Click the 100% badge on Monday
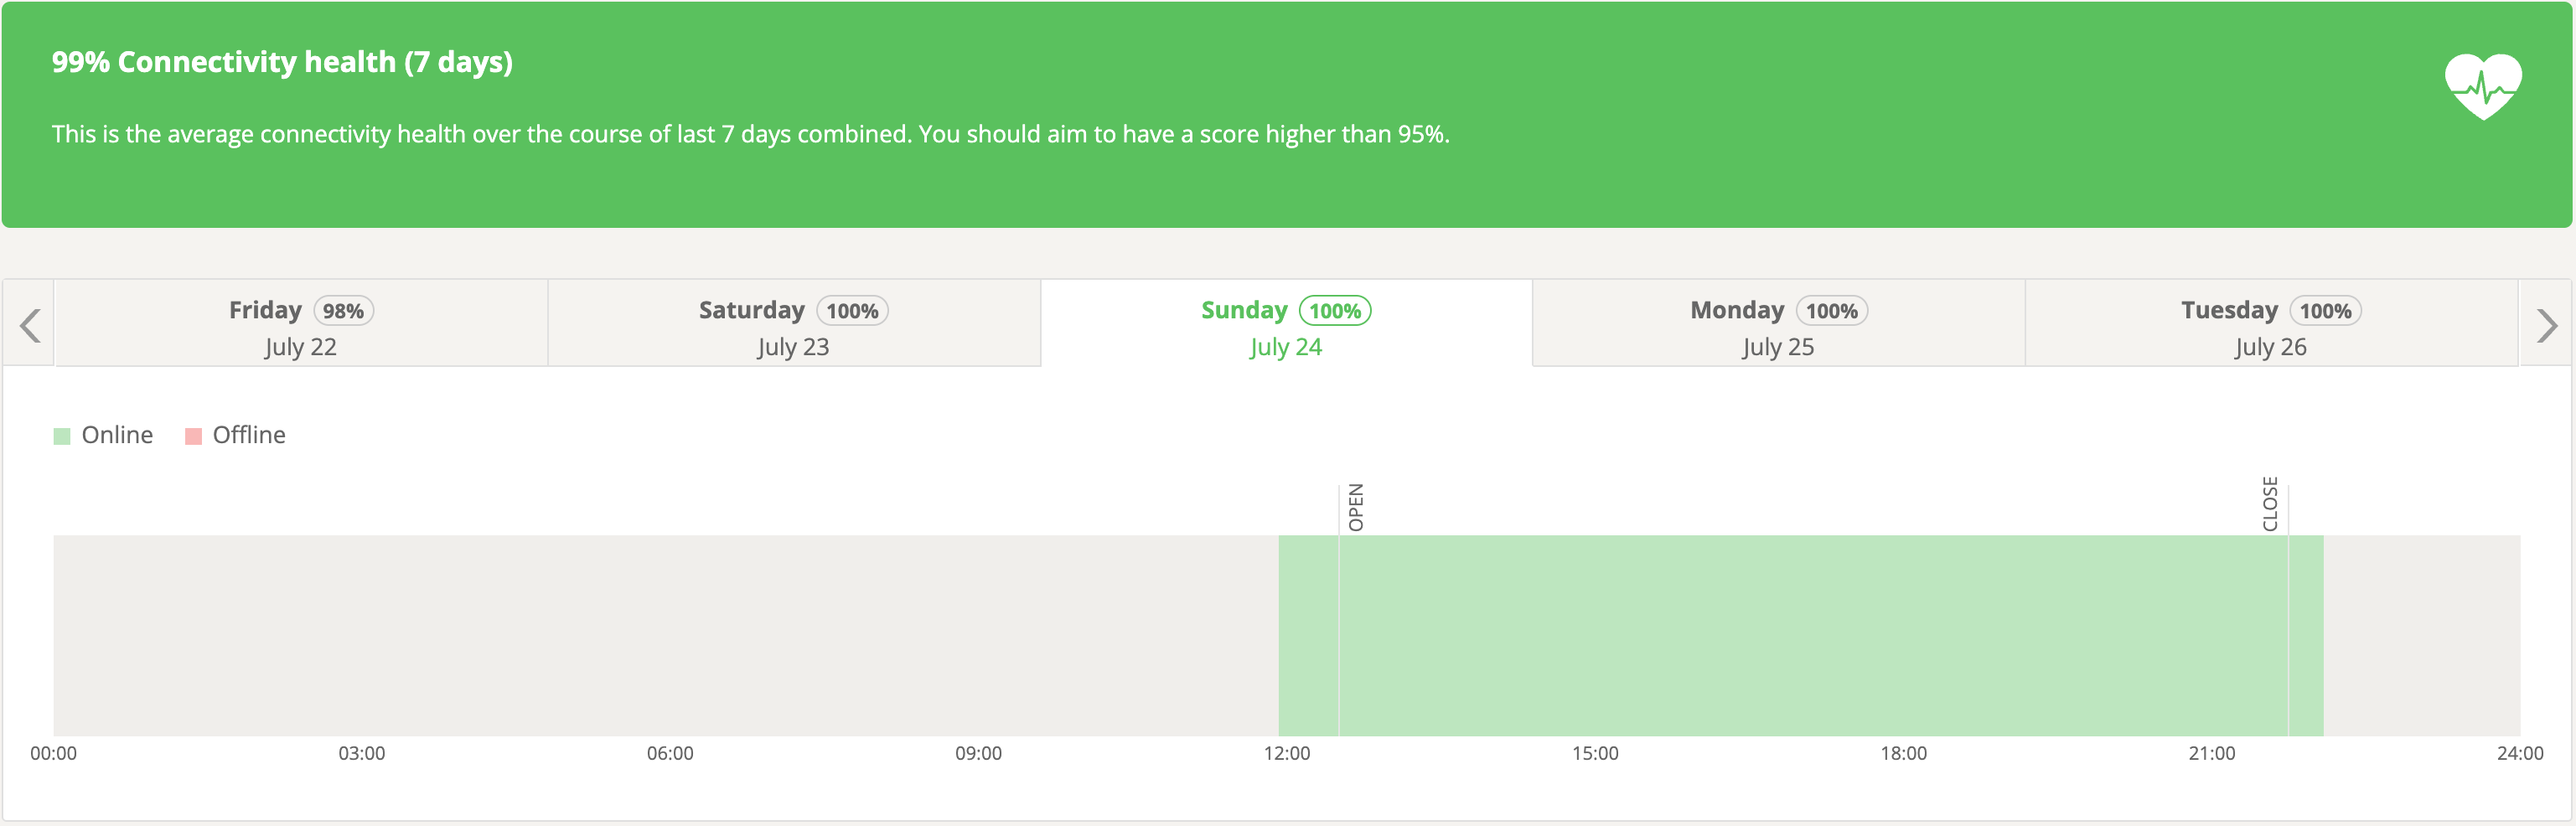Image resolution: width=2576 pixels, height=826 pixels. pos(1831,310)
